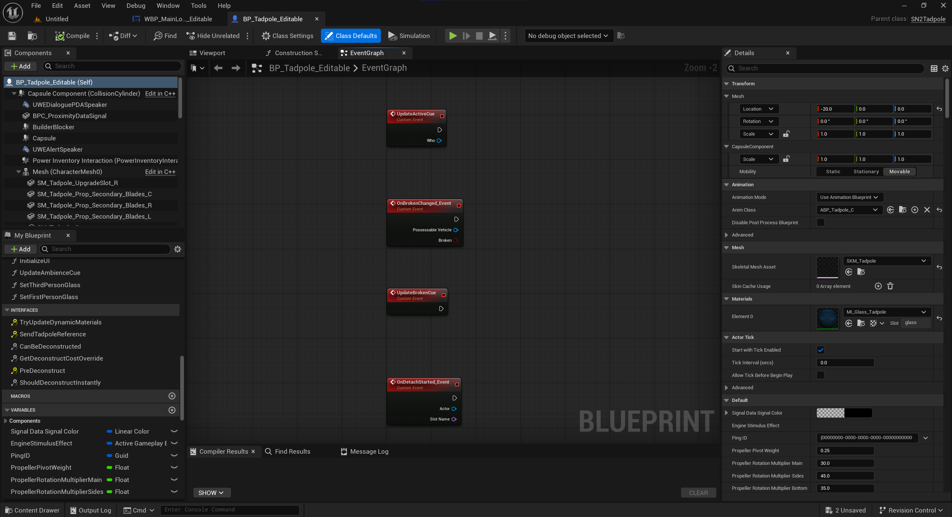Toggle visibility eye for PingID variable
The image size is (952, 517).
[x=174, y=456]
